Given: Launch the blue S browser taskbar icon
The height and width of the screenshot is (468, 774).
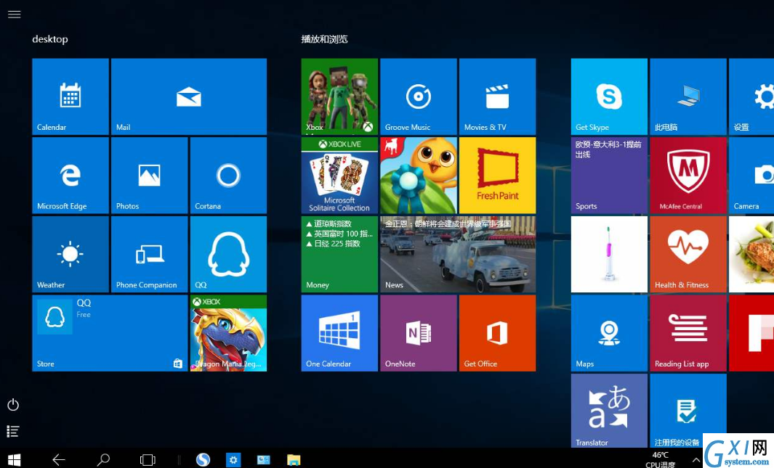Looking at the screenshot, I should (203, 460).
